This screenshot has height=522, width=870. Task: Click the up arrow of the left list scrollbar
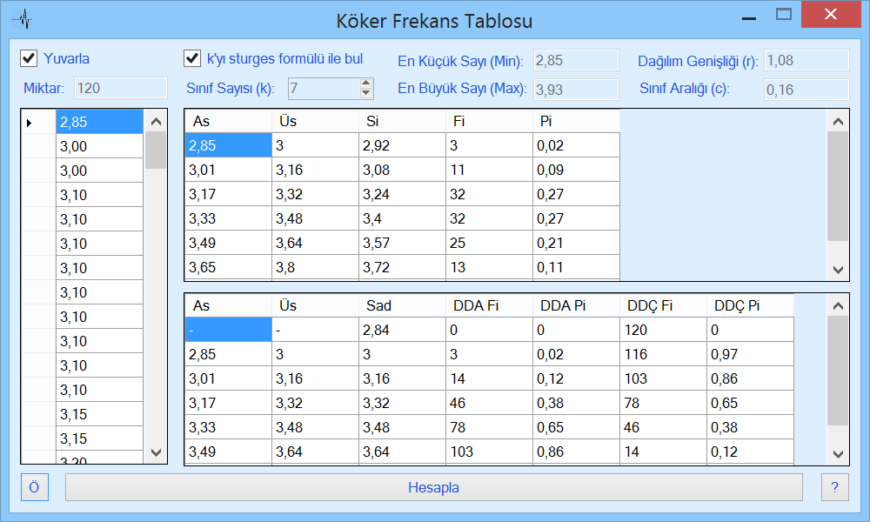pos(157,122)
